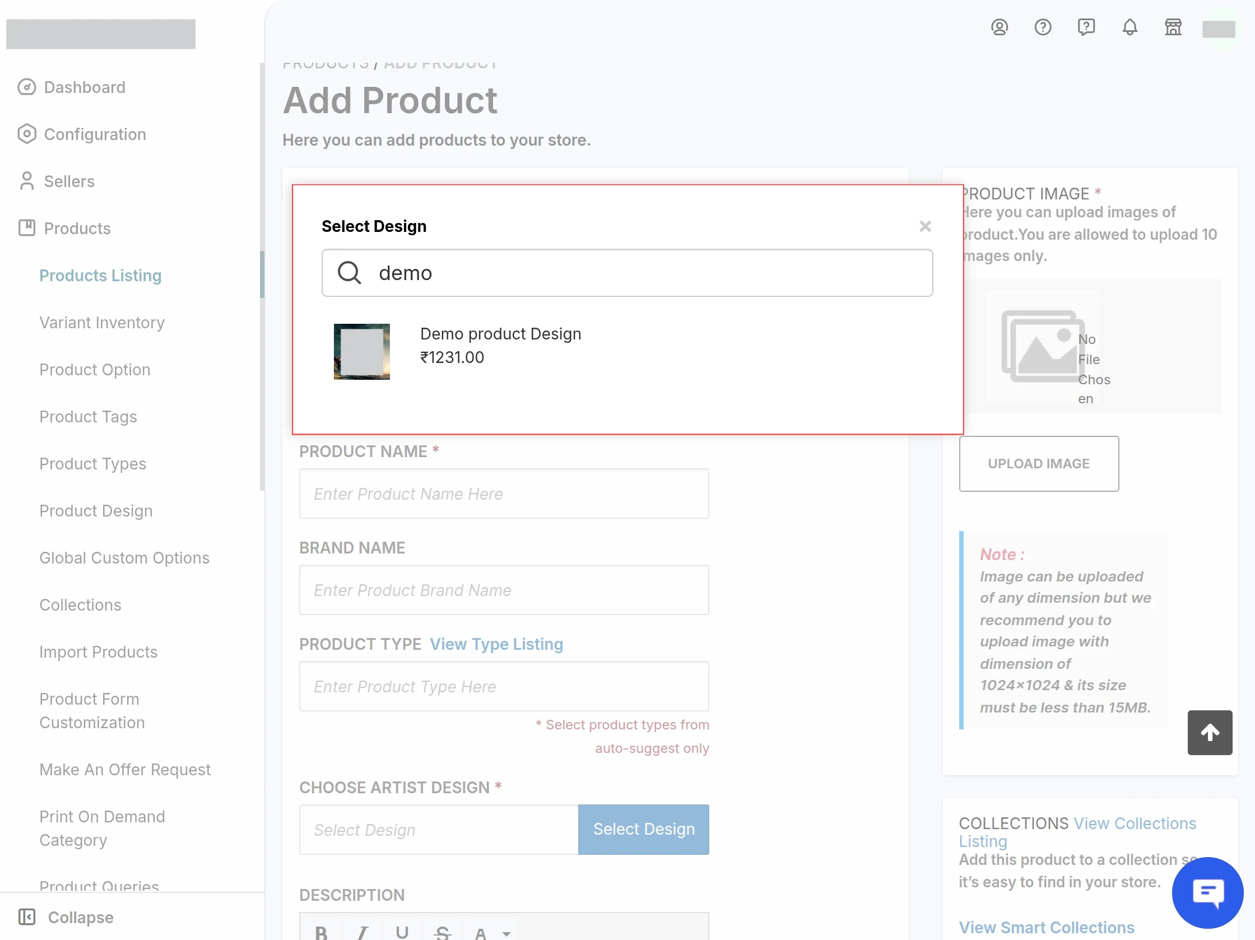The image size is (1255, 940).
Task: Click the design search field containing demo
Action: click(627, 273)
